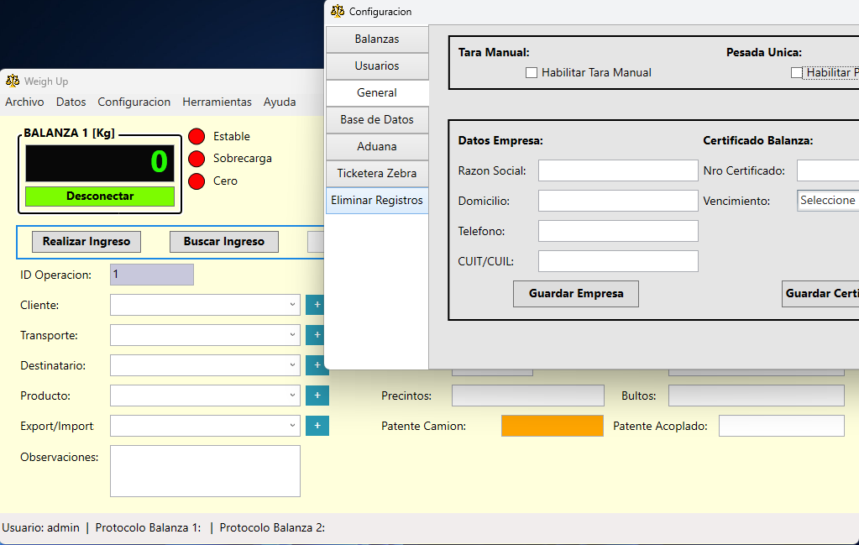
Task: Click the Razon Social text field
Action: [x=617, y=171]
